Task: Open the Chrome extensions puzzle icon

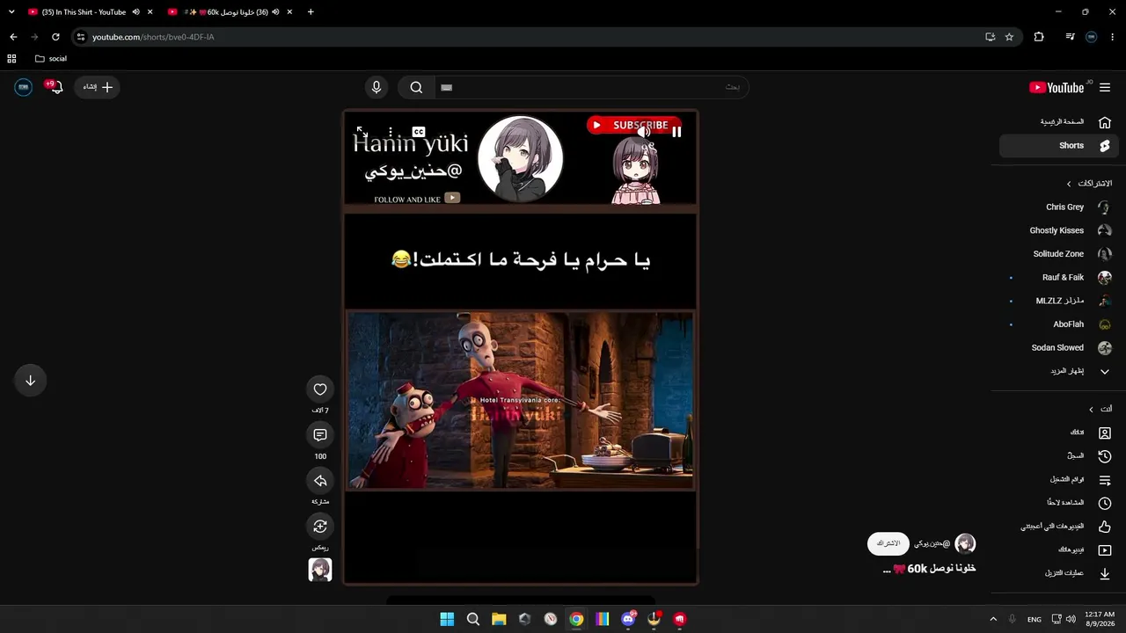Action: point(1039,37)
